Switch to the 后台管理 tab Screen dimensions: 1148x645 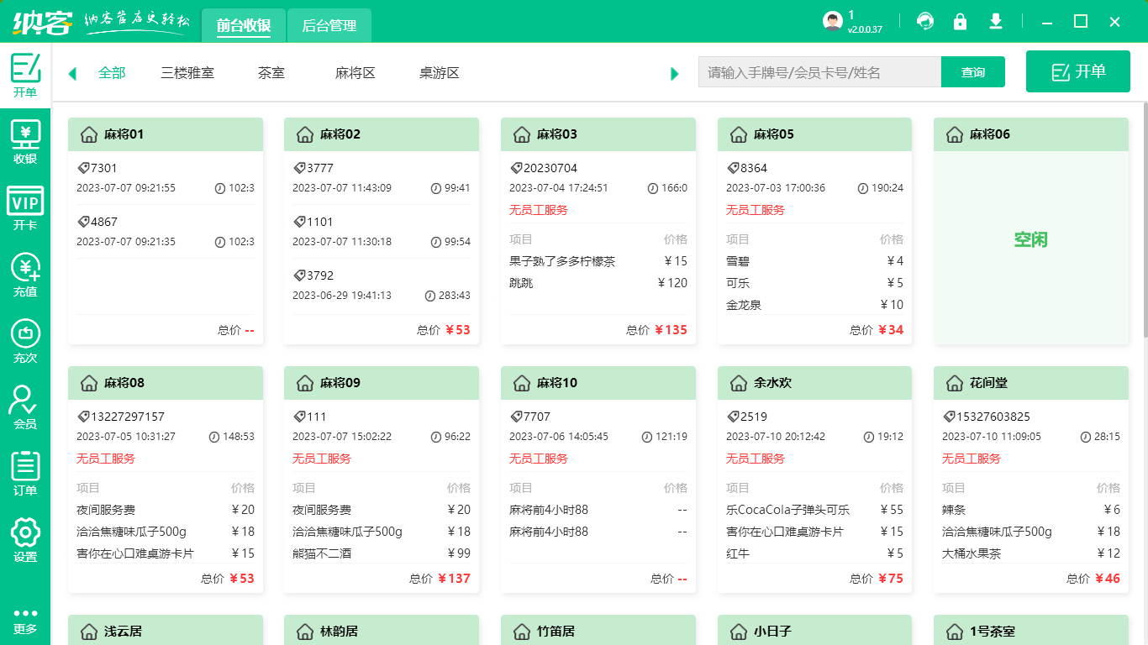pyautogui.click(x=329, y=25)
